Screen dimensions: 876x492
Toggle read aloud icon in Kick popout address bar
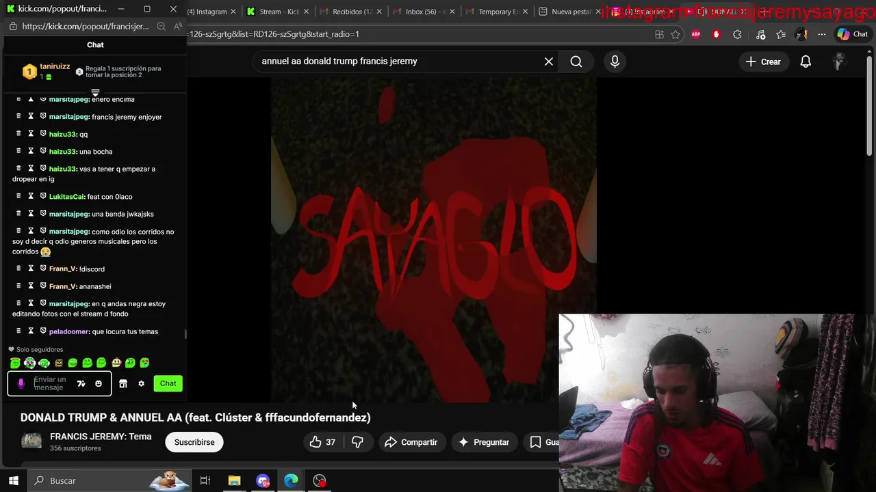pyautogui.click(x=178, y=26)
